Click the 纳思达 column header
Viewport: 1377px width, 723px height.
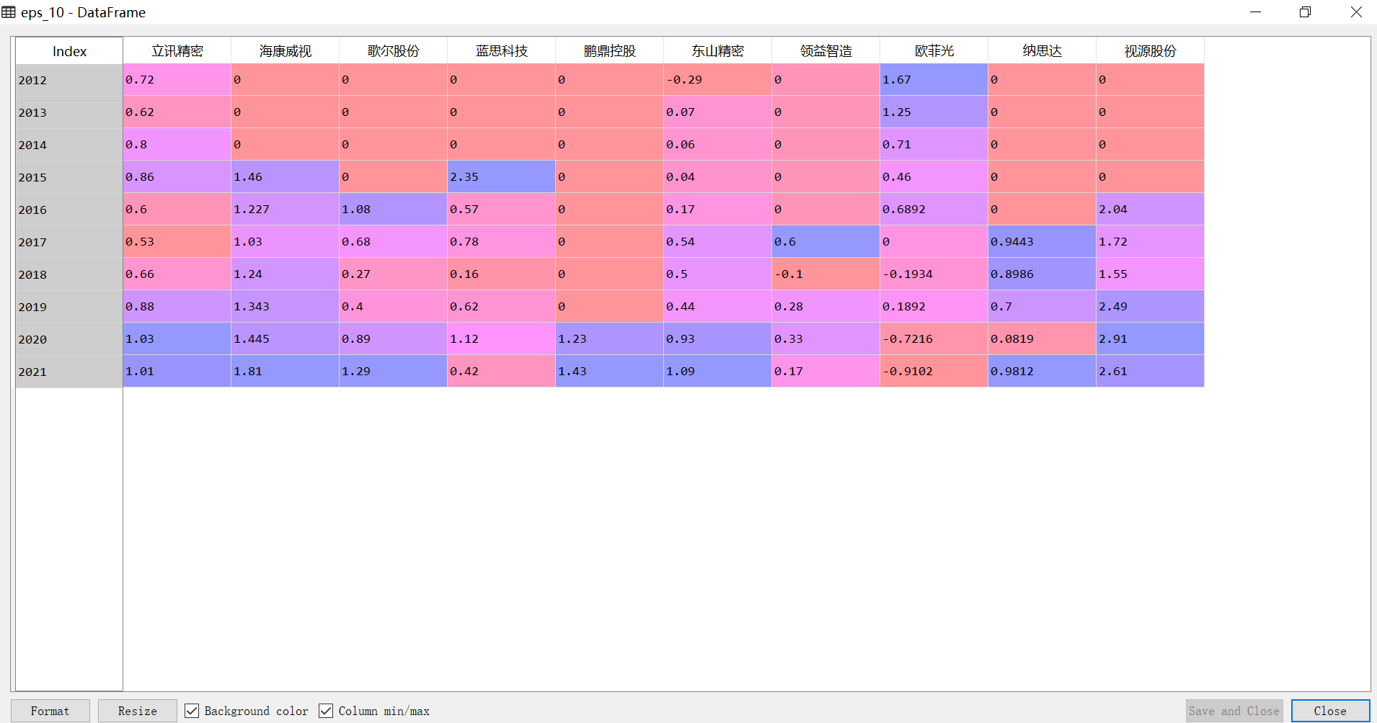pos(1042,51)
